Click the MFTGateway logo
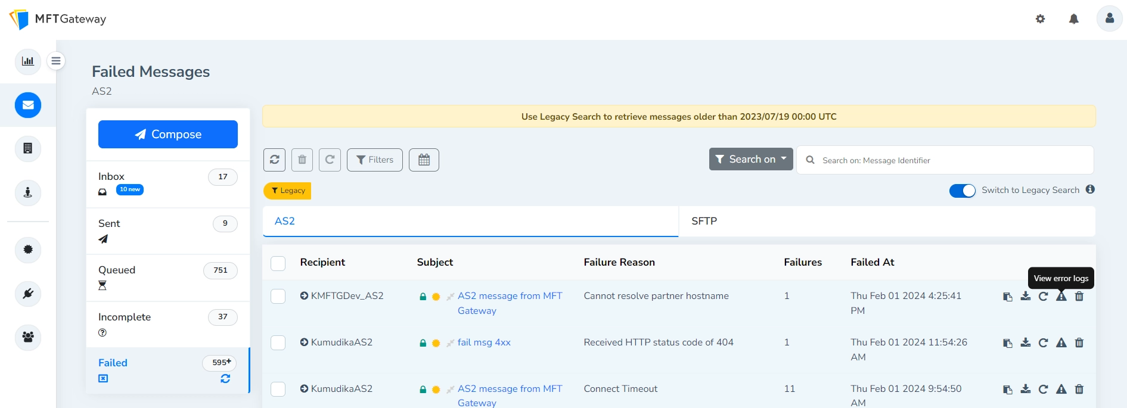1127x408 pixels. click(58, 19)
